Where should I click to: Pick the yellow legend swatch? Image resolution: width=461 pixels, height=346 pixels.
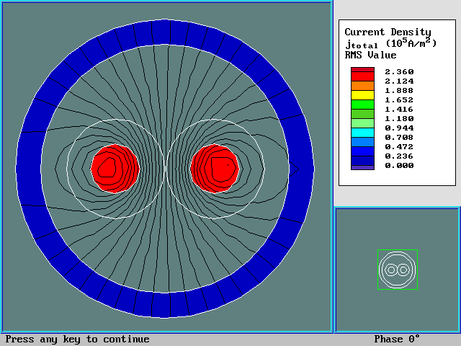pyautogui.click(x=362, y=94)
